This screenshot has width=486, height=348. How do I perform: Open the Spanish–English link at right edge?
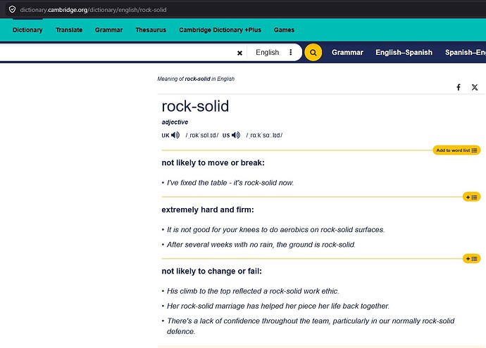(x=466, y=53)
